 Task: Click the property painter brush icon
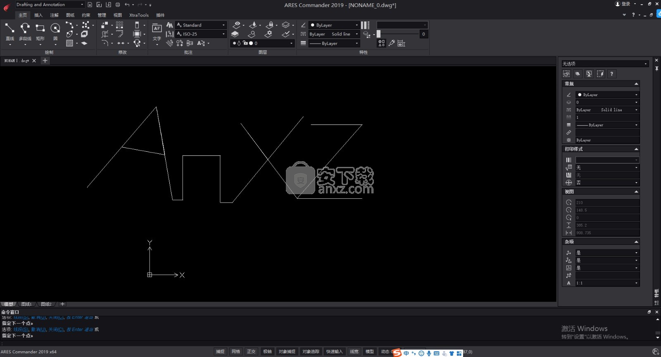(392, 43)
